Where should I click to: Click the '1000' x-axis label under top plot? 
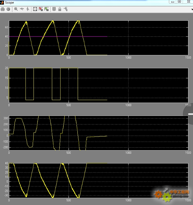point(128,58)
